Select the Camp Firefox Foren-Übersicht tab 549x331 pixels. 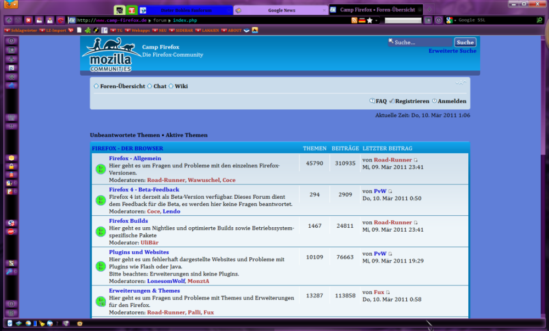point(377,10)
